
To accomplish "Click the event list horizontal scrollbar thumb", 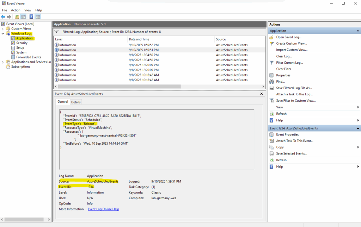I will click(x=119, y=87).
